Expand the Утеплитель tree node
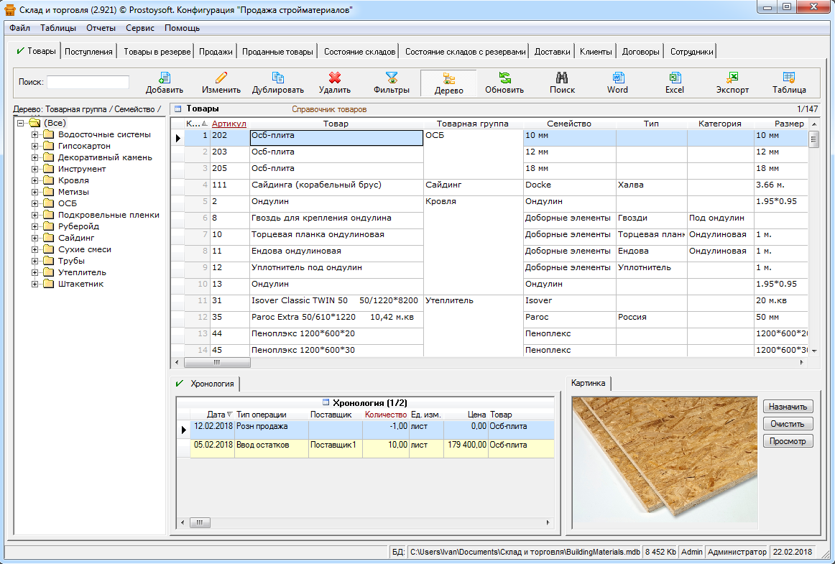 34,272
